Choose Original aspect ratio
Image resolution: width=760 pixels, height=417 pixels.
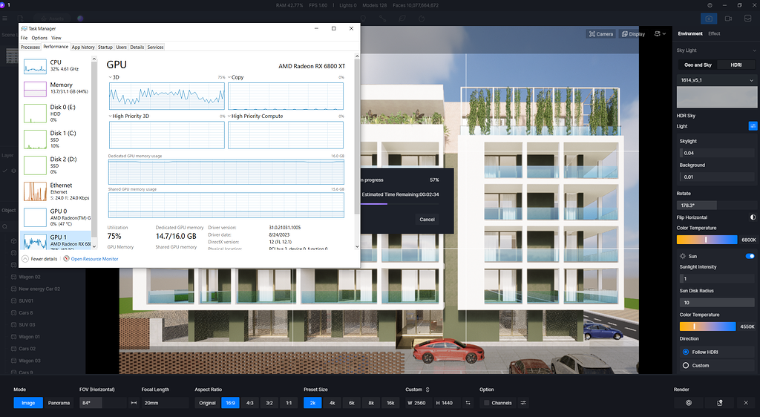208,403
